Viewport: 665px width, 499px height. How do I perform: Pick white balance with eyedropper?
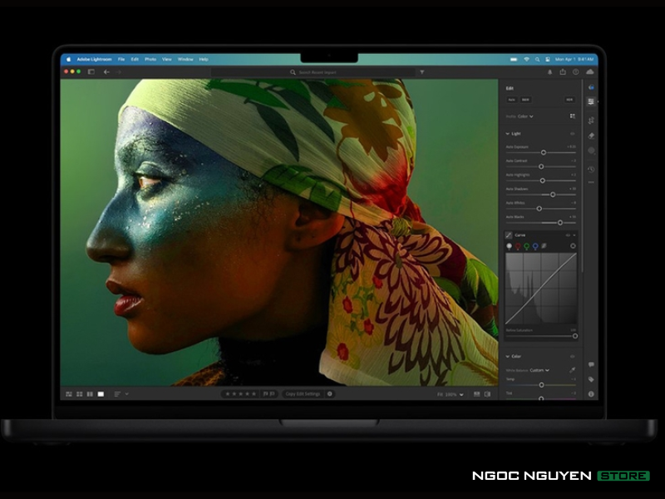pos(572,369)
